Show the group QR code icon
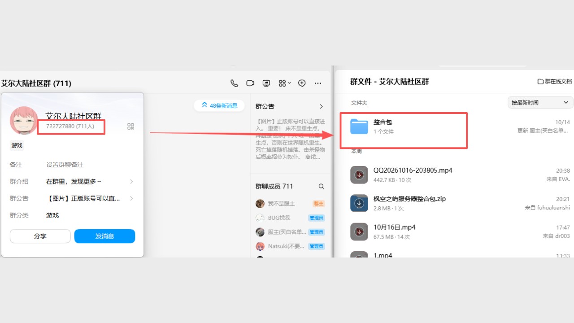 (x=130, y=127)
